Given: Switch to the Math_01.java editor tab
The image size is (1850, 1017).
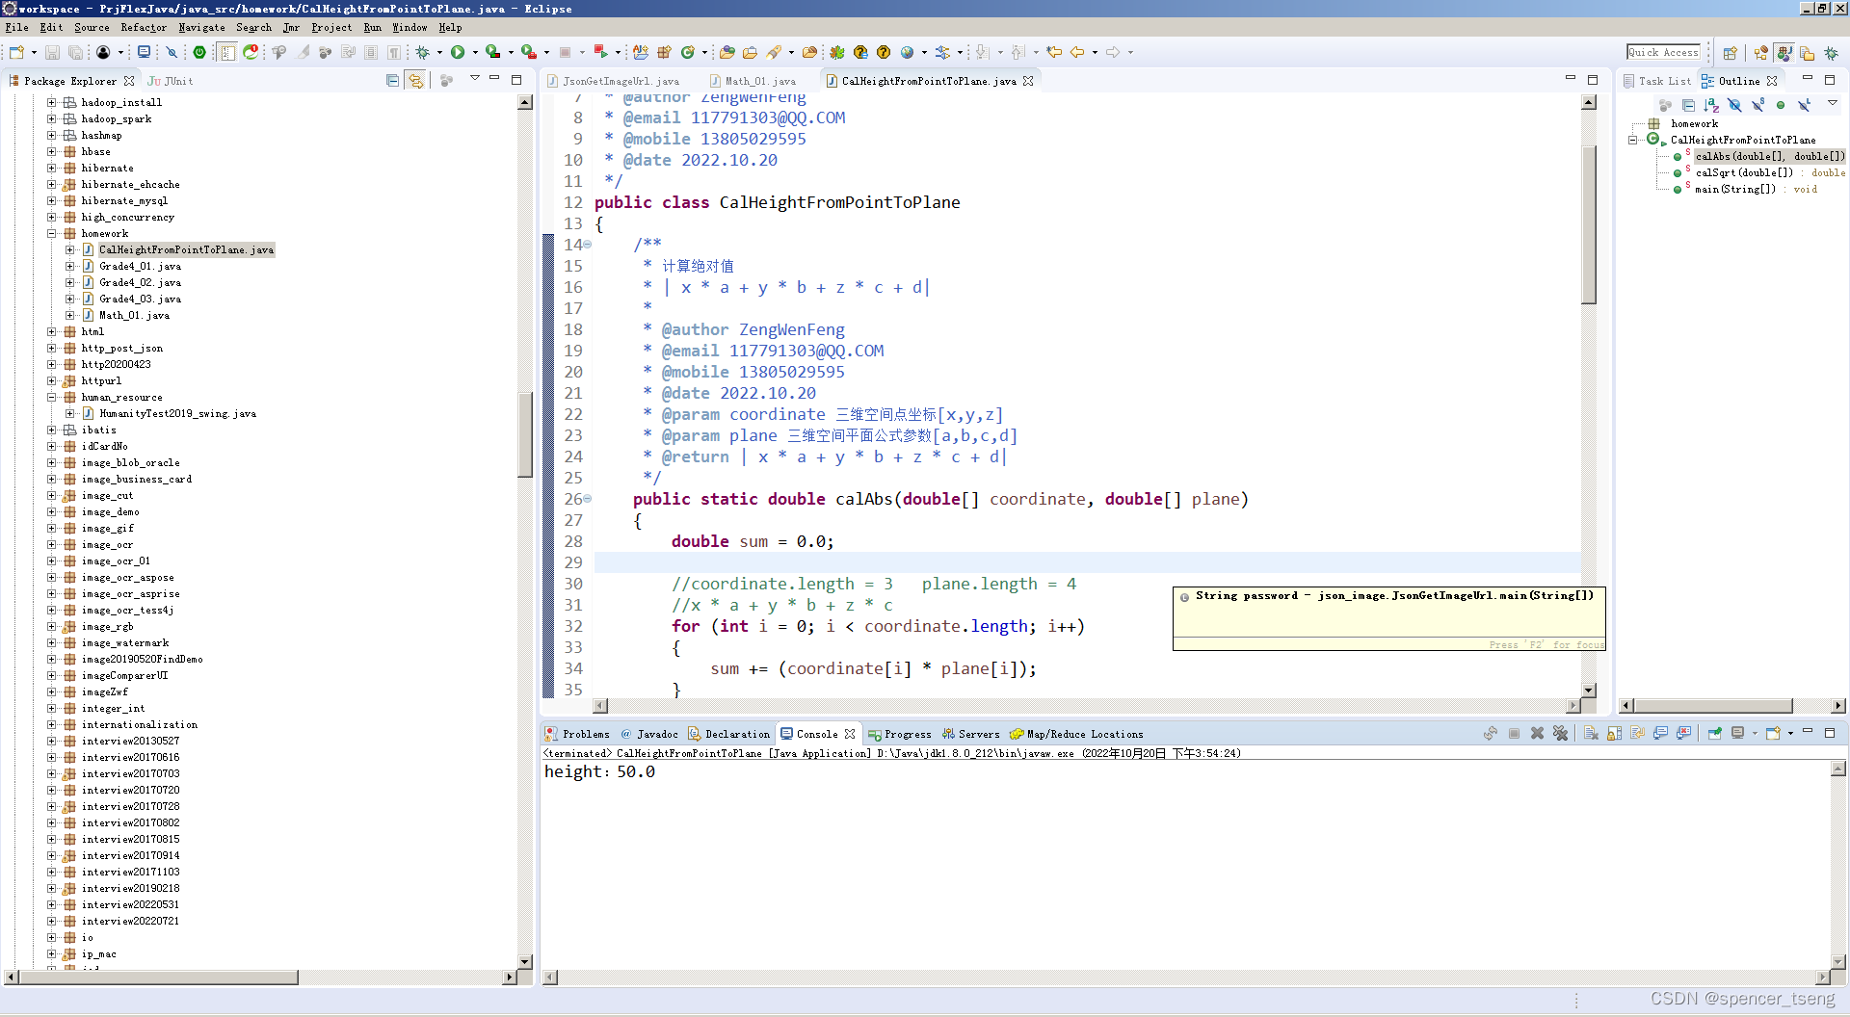Looking at the screenshot, I should (x=761, y=81).
